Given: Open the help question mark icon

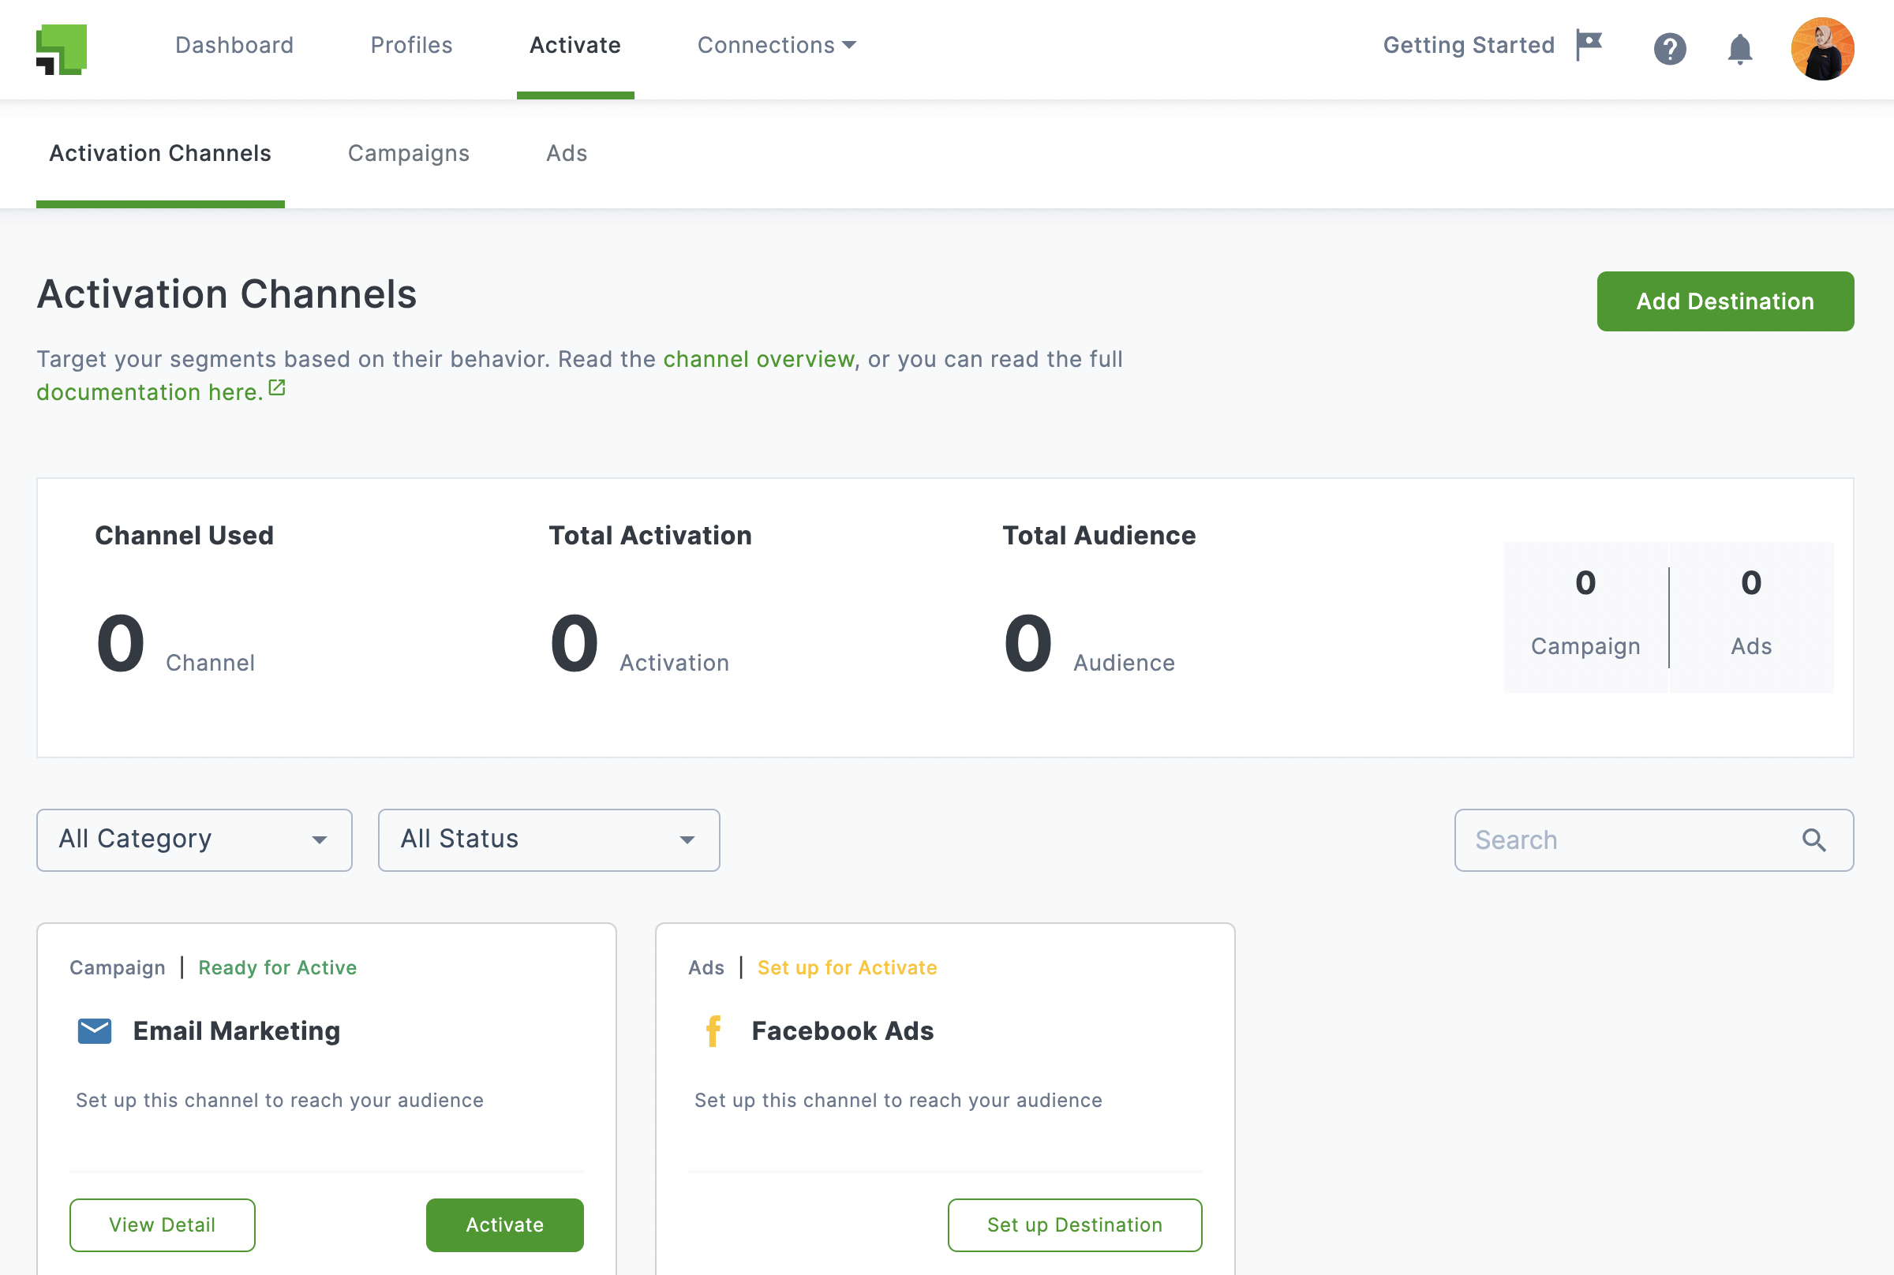Looking at the screenshot, I should point(1671,49).
